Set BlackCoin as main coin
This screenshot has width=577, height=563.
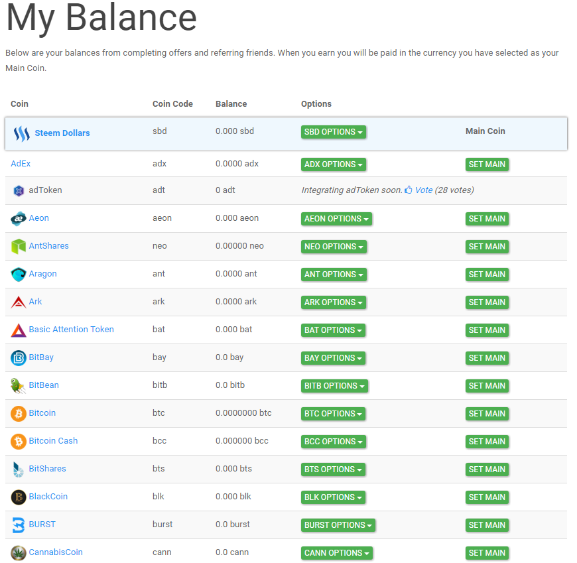tap(487, 498)
